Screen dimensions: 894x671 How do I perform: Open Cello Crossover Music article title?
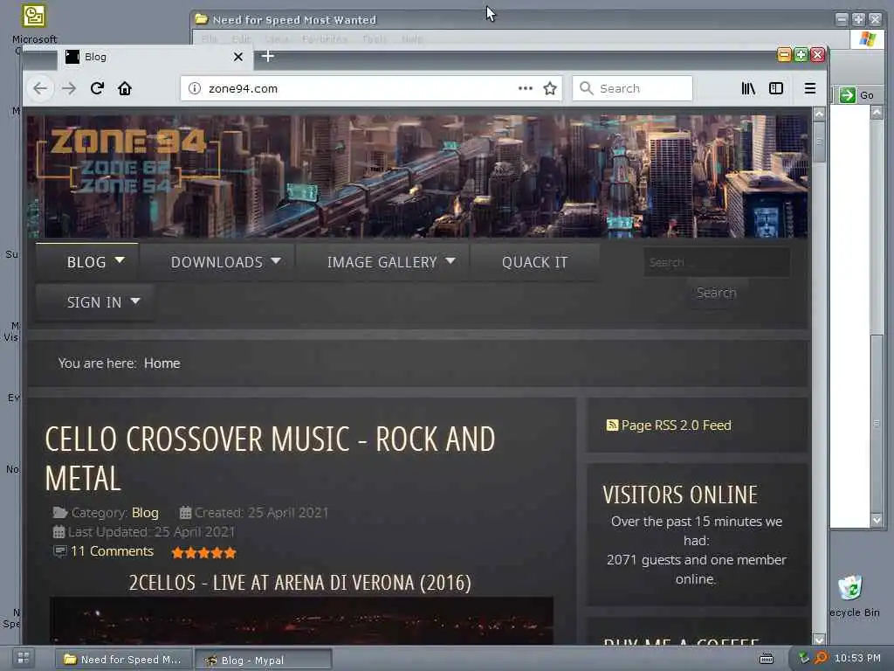[271, 458]
